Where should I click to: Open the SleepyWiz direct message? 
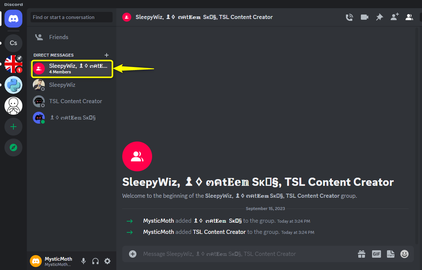62,85
